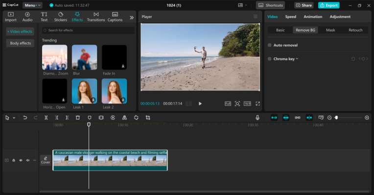Viewport: 374px width, 195px height.
Task: Click the Undo arrow in timeline toolbar
Action: 25,117
